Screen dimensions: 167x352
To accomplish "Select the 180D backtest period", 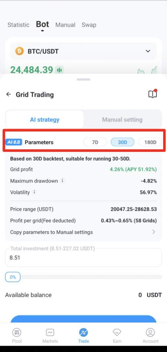I will [x=150, y=142].
